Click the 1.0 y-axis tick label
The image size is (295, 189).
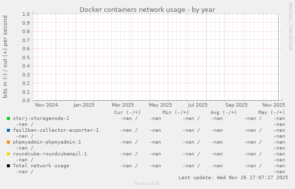26,14
